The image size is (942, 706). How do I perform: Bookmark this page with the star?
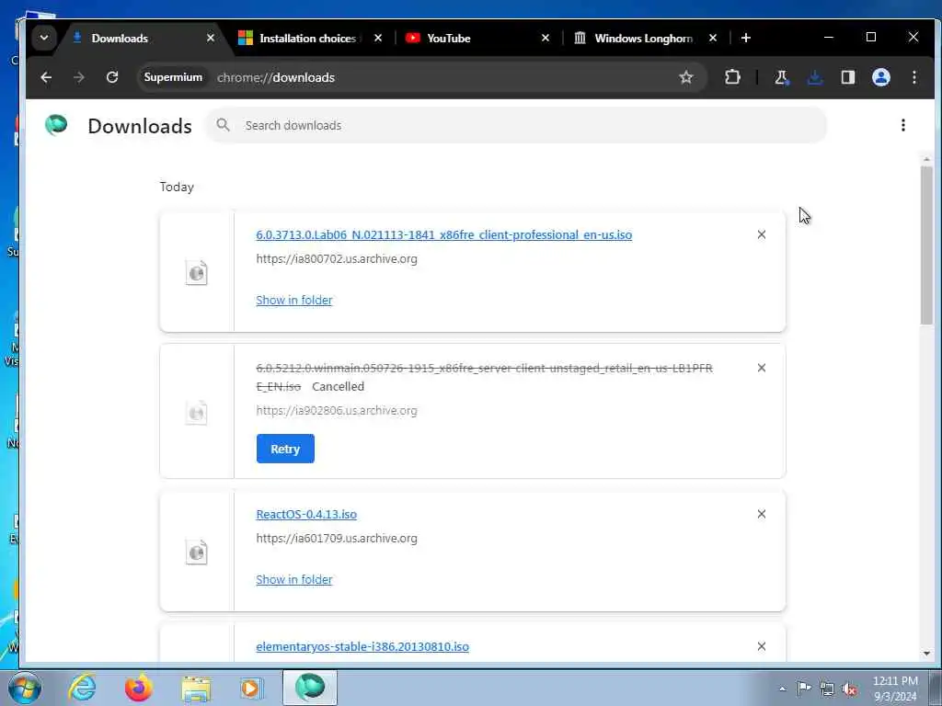pyautogui.click(x=686, y=77)
